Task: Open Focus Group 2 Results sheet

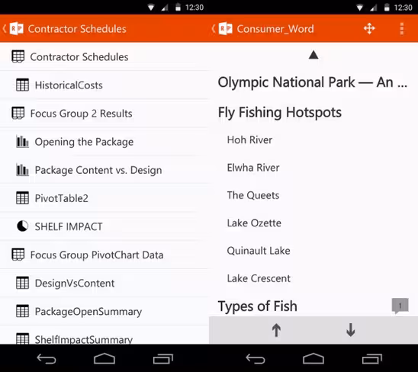Action: coord(104,114)
